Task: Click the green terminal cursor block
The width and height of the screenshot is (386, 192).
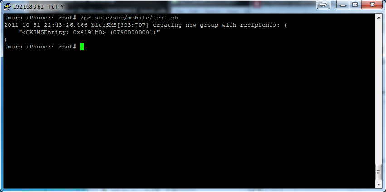Action: click(x=82, y=47)
